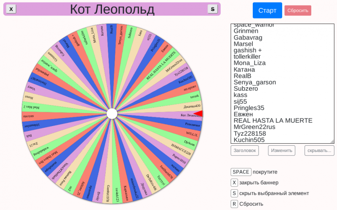
Task: Close the banner with the X button
Action: point(11,9)
